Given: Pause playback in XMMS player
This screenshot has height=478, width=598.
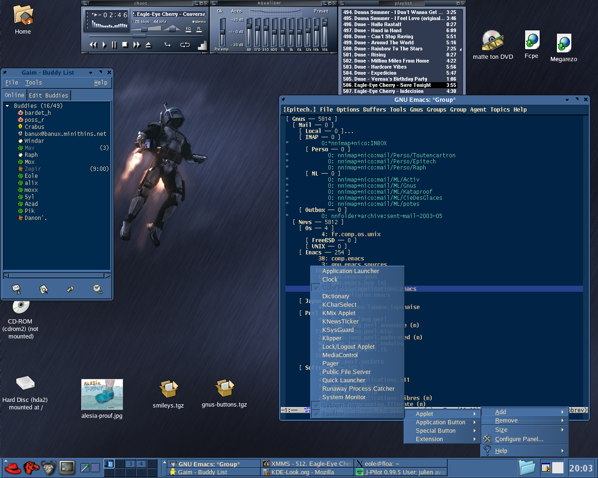Looking at the screenshot, I should 114,45.
